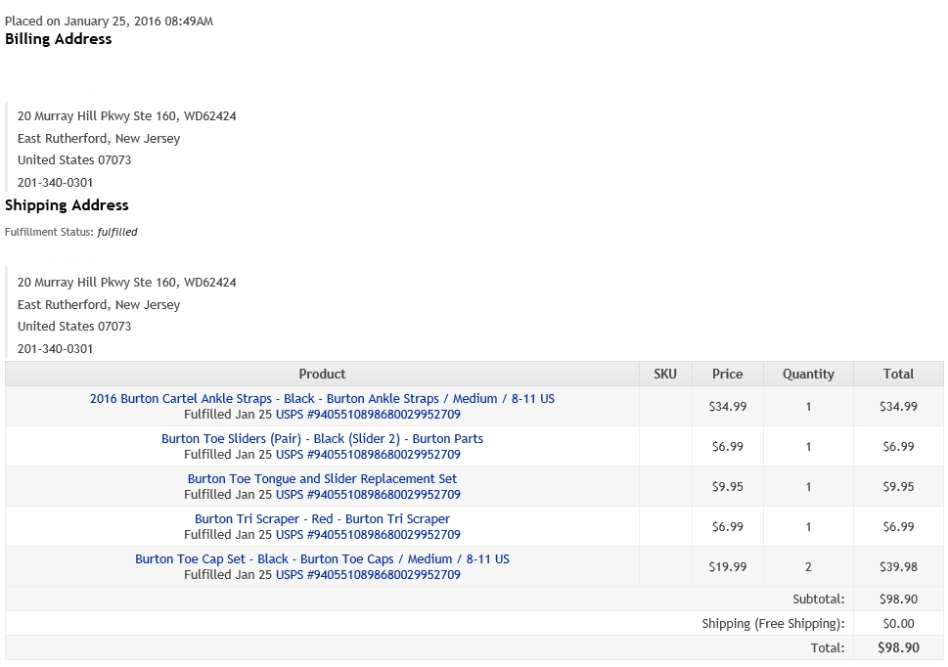Click 'Fulfilled Jan 25' under Cartel Ankle Straps
The width and height of the screenshot is (948, 667).
228,415
